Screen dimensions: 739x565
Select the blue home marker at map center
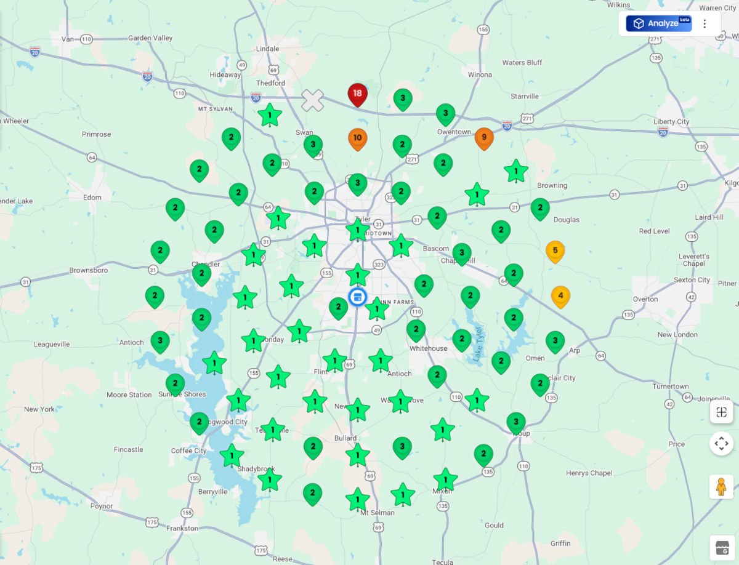[358, 296]
